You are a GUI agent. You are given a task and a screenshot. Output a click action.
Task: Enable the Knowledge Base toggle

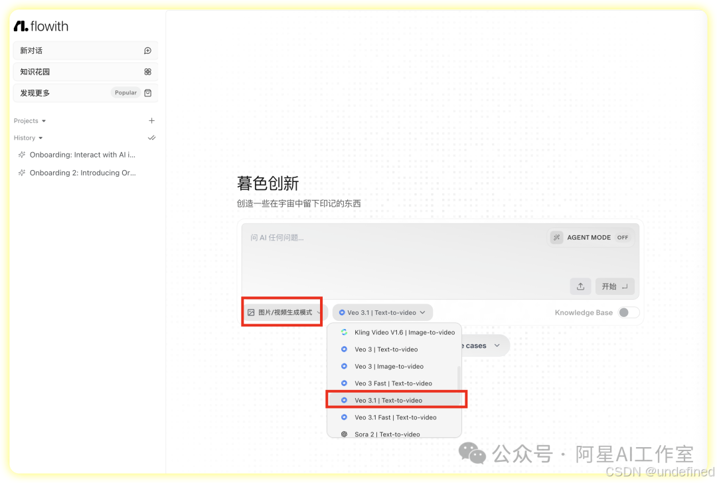point(628,313)
